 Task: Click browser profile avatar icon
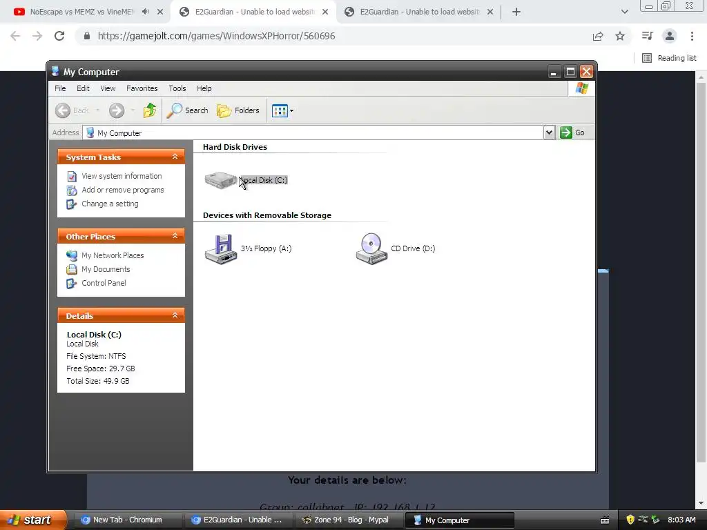[x=670, y=36]
